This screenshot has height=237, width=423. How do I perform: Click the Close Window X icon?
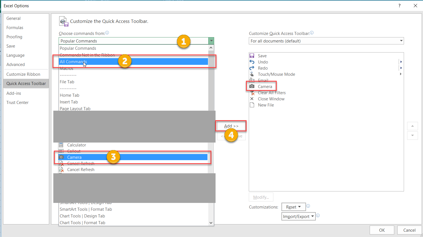(252, 99)
